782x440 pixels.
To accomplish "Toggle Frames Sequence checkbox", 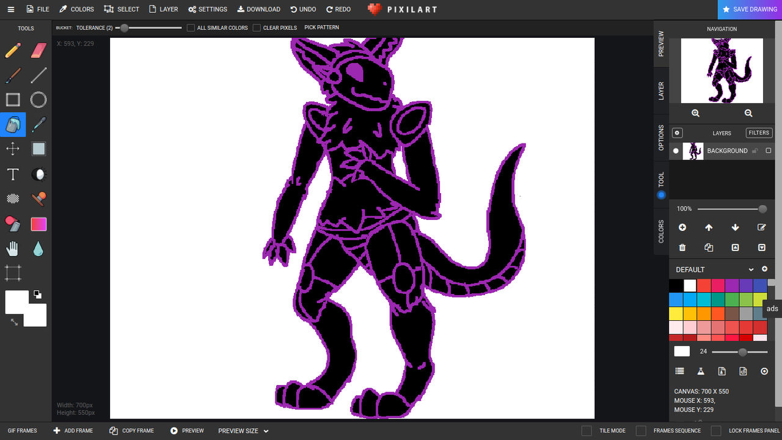I will [641, 431].
